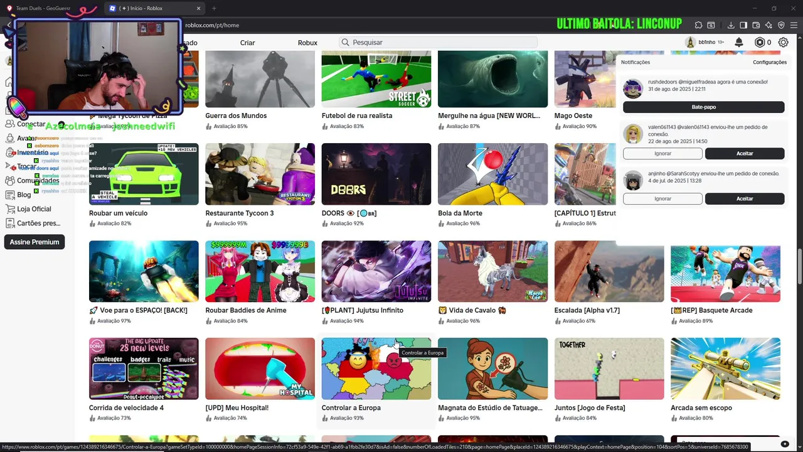Open the Comunidades sidebar icon
The width and height of the screenshot is (803, 452).
(x=9, y=181)
